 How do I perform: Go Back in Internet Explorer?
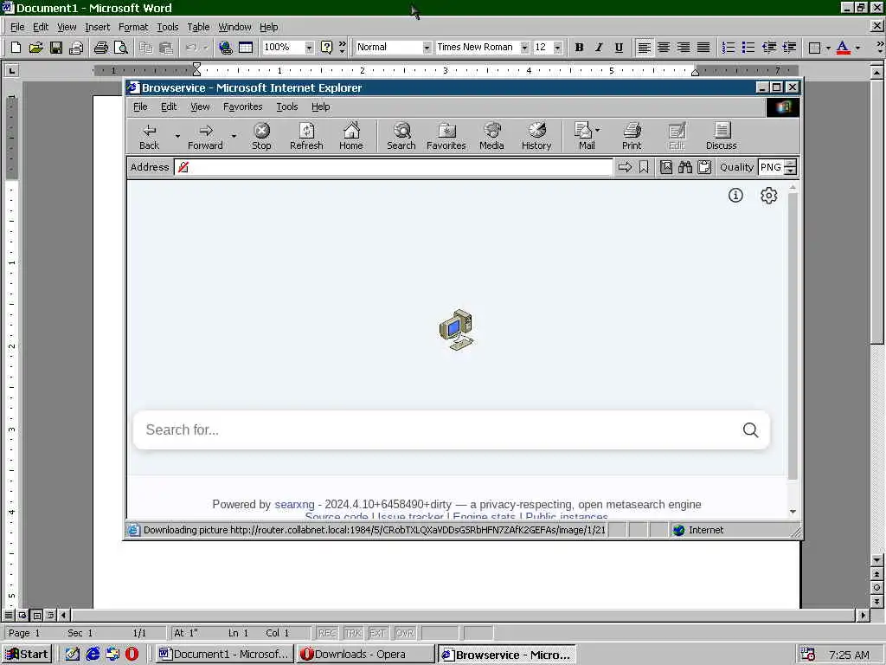point(149,137)
